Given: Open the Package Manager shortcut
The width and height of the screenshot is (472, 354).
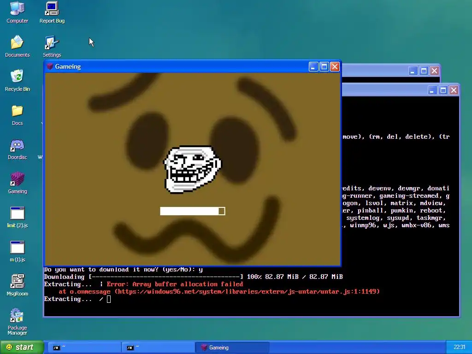Looking at the screenshot, I should (x=17, y=321).
